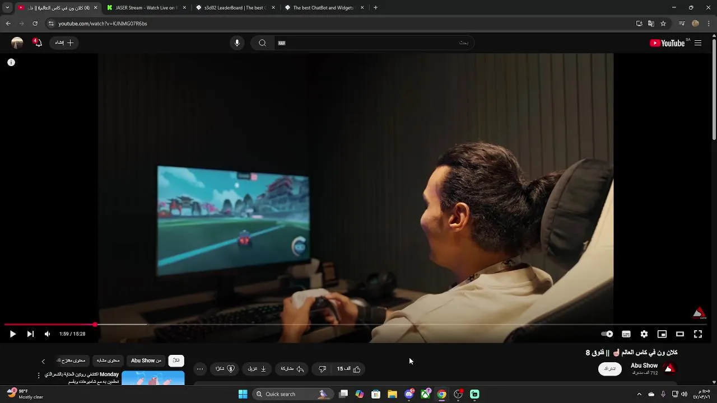Open Windows Start menu
The width and height of the screenshot is (717, 403).
(243, 394)
